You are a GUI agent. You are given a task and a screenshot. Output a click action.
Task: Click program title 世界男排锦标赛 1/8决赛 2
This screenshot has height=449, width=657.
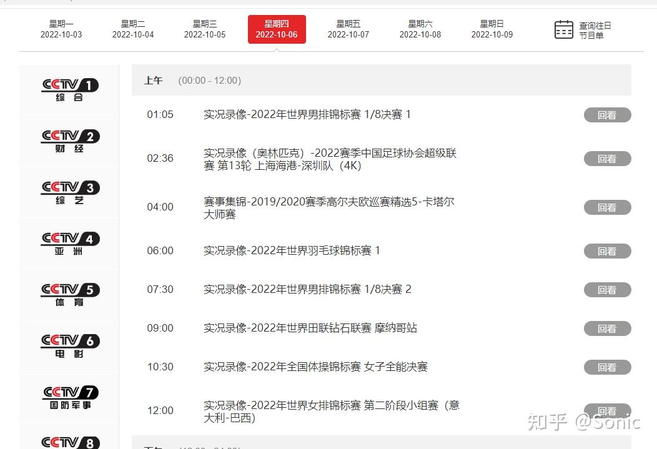click(307, 289)
